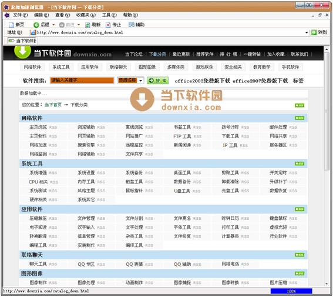Click the 网络电话 subcategory link
The width and height of the screenshot is (333, 297).
point(230,264)
